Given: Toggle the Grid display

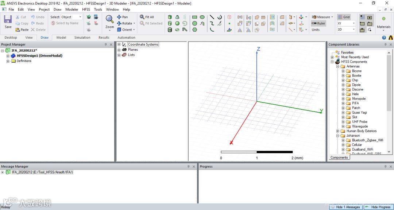Looking at the screenshot, I should point(344,17).
